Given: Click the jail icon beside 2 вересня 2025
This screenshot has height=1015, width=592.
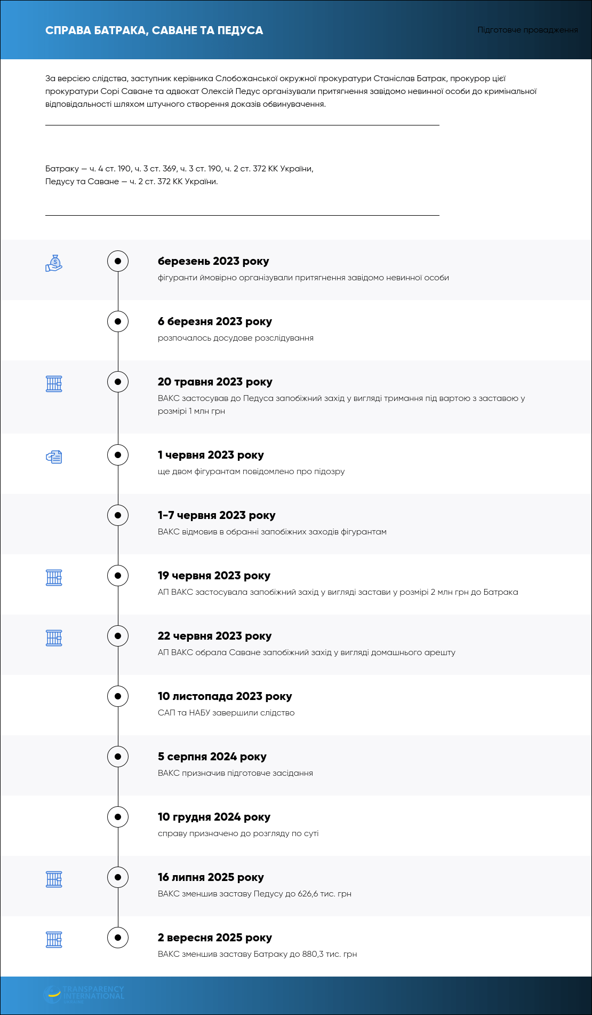Looking at the screenshot, I should tap(54, 940).
